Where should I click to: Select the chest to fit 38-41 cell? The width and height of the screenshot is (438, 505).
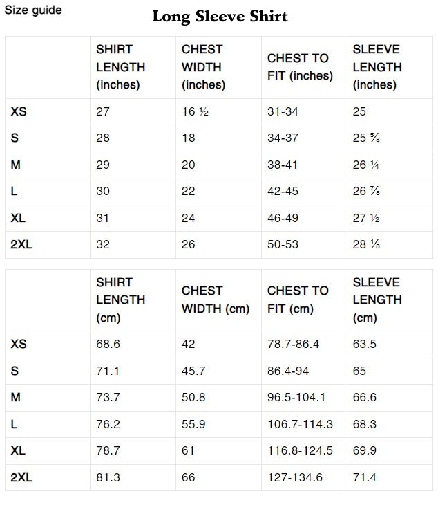point(283,165)
